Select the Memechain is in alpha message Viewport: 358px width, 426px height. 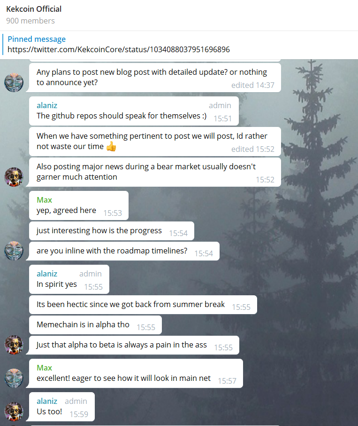click(x=95, y=325)
